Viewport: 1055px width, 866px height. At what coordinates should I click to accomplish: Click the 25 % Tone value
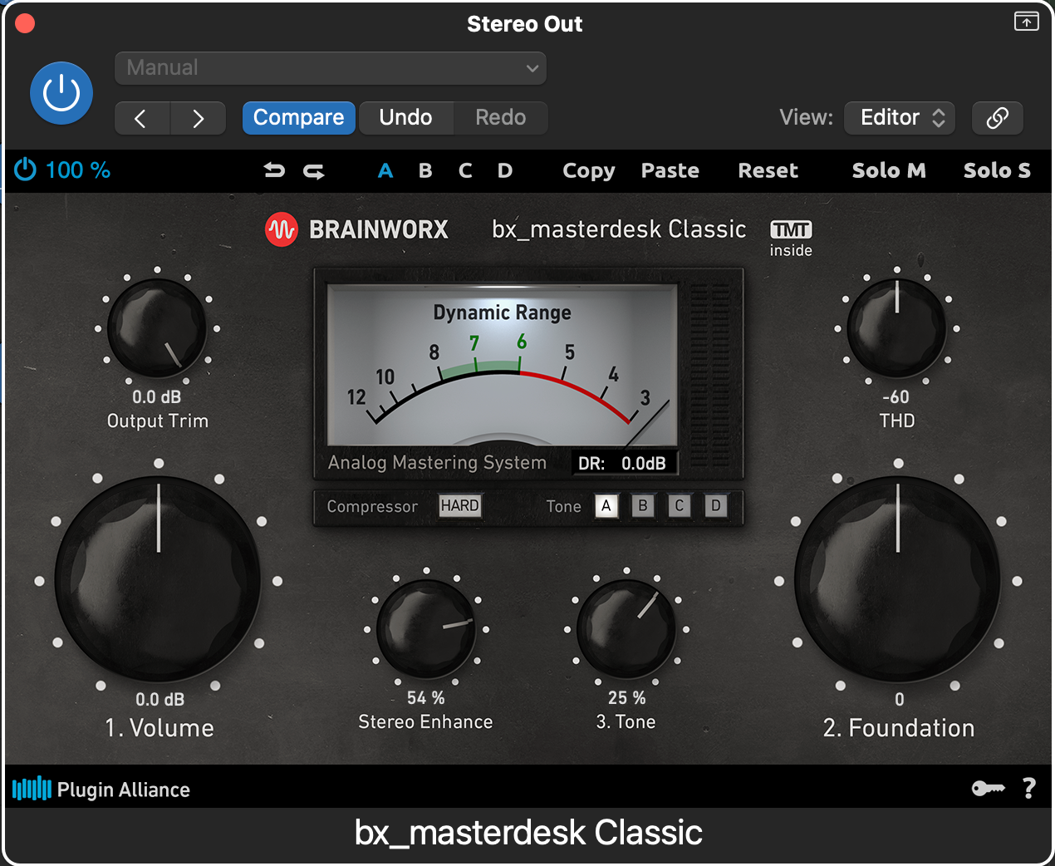[x=626, y=698]
